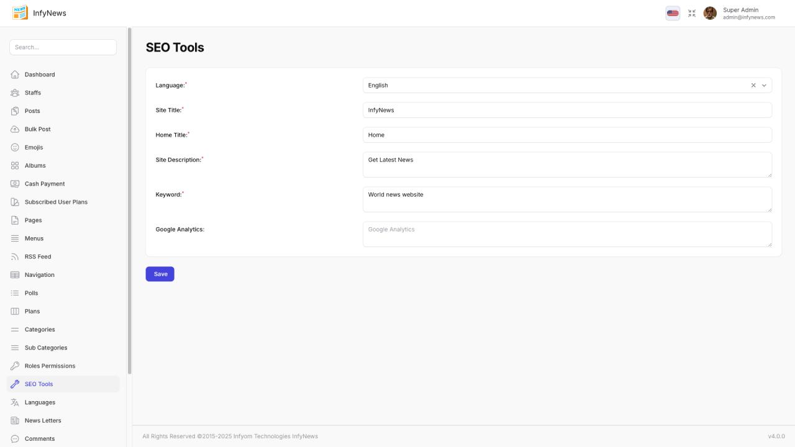Open the News Letters page
Viewport: 795px width, 447px height.
[x=43, y=420]
